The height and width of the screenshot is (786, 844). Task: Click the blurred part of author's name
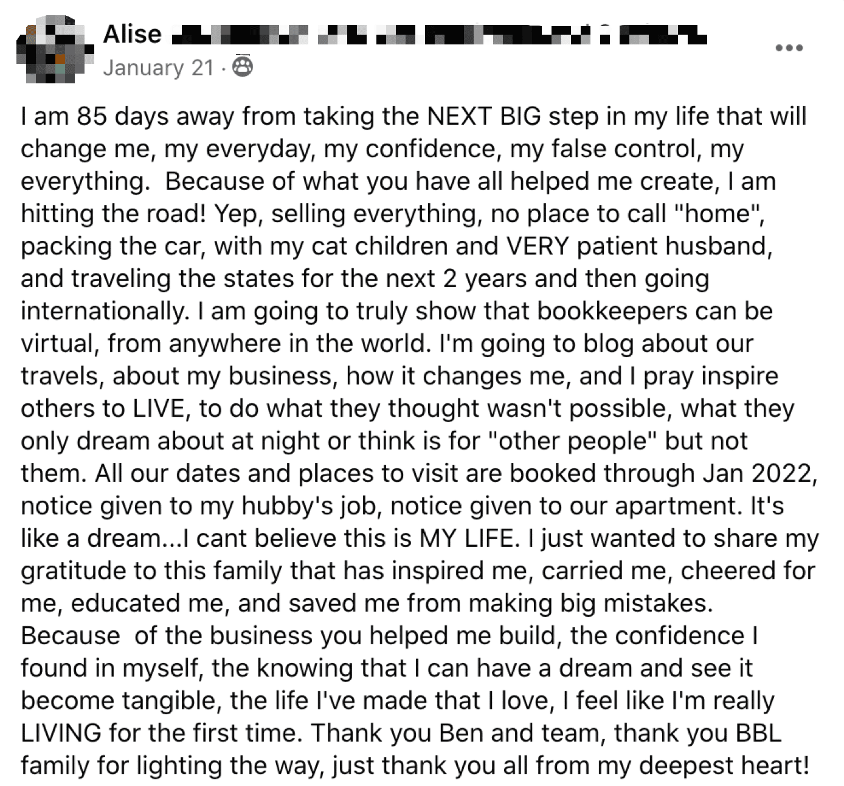pyautogui.click(x=438, y=34)
